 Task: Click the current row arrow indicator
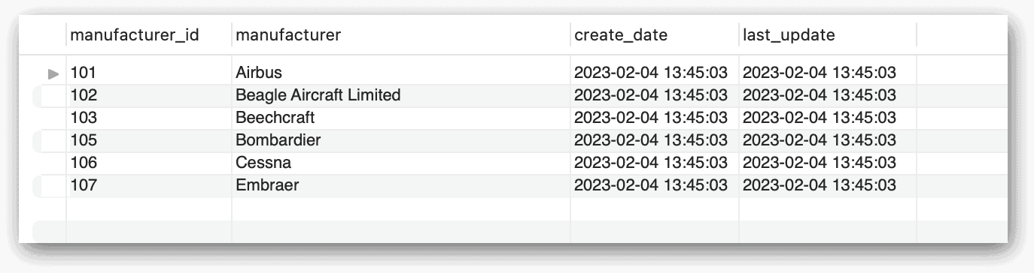53,73
